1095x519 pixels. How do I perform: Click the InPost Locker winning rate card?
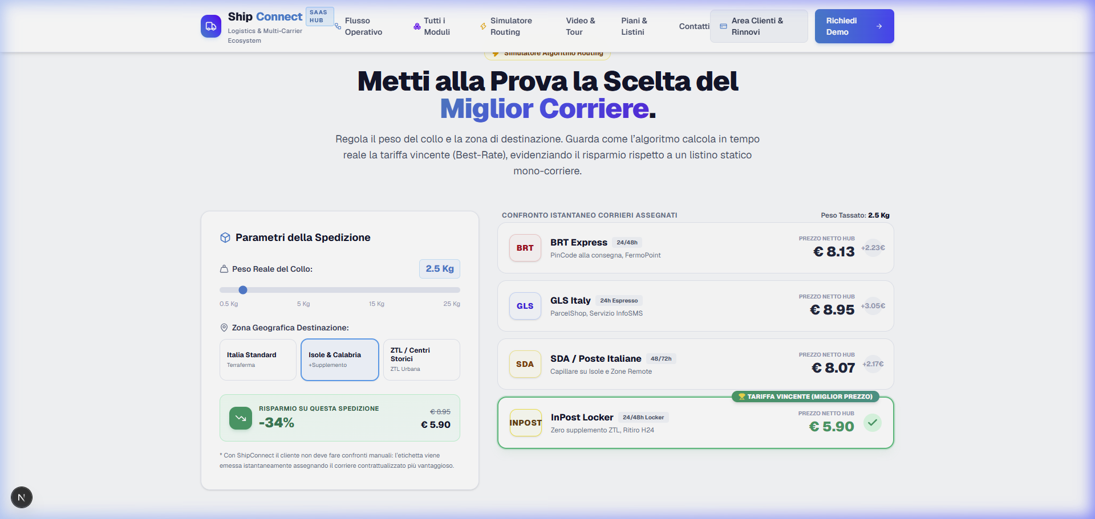696,423
